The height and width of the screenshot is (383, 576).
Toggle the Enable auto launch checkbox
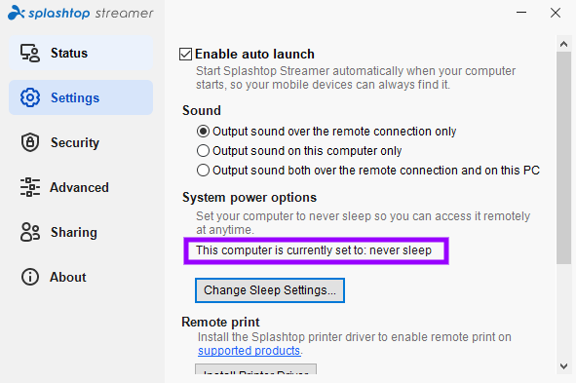[x=185, y=54]
